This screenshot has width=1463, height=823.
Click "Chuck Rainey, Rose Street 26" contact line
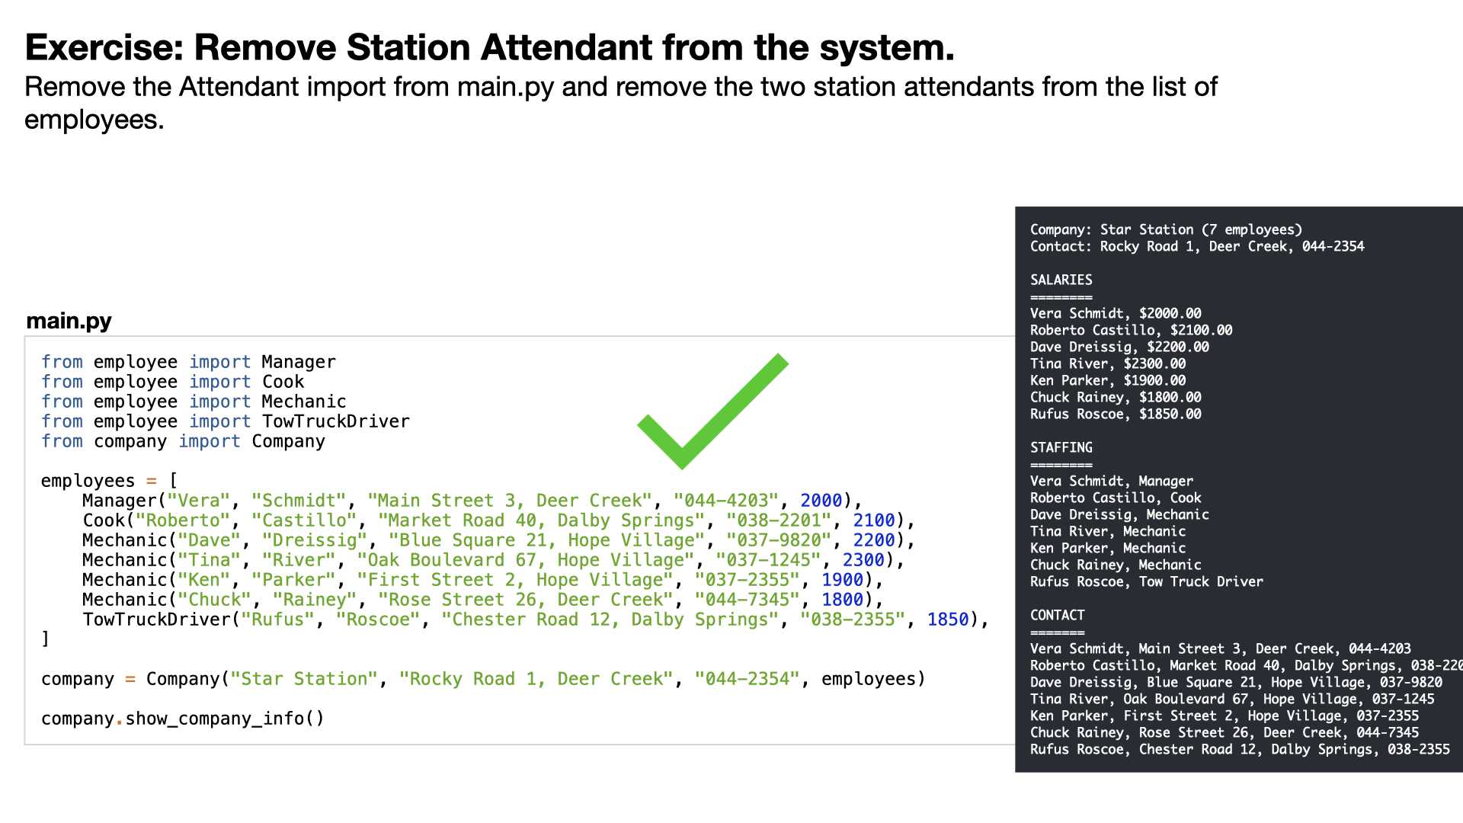click(1225, 732)
